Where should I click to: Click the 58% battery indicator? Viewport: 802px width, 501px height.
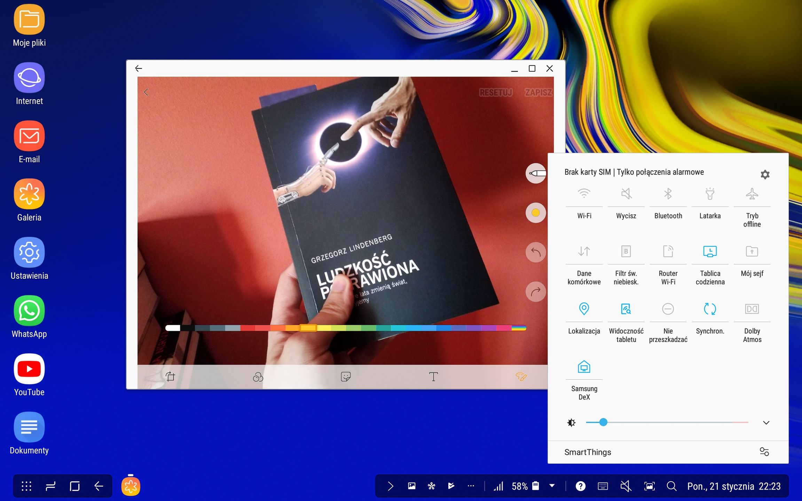pyautogui.click(x=525, y=486)
